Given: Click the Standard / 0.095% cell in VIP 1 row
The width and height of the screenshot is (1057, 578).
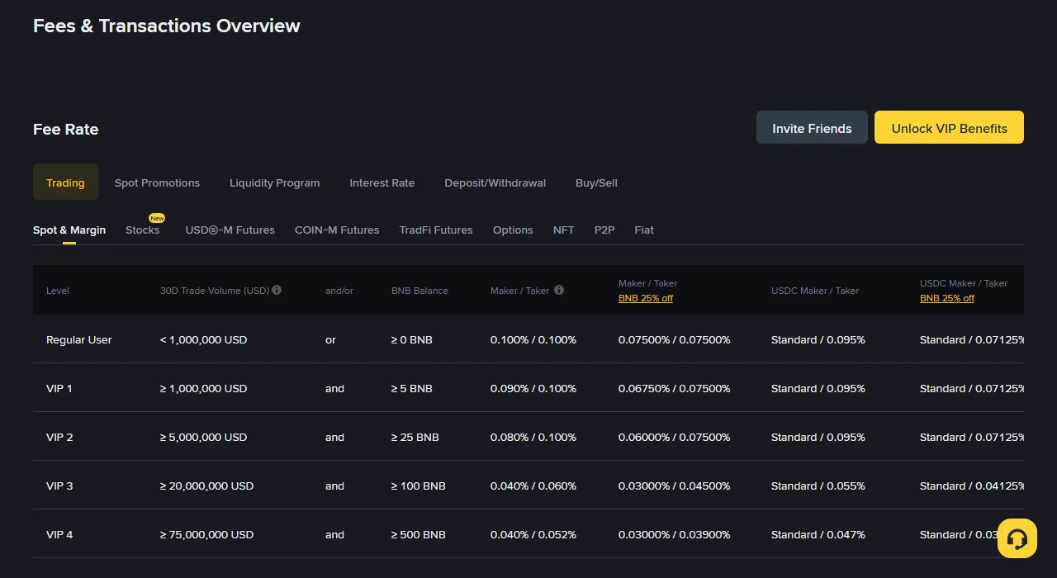Looking at the screenshot, I should (x=818, y=388).
